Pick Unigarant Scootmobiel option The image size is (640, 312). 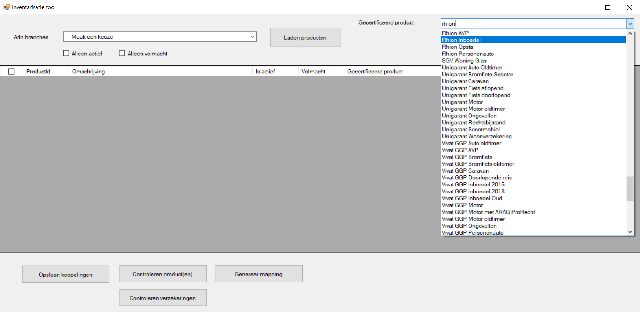(534, 130)
